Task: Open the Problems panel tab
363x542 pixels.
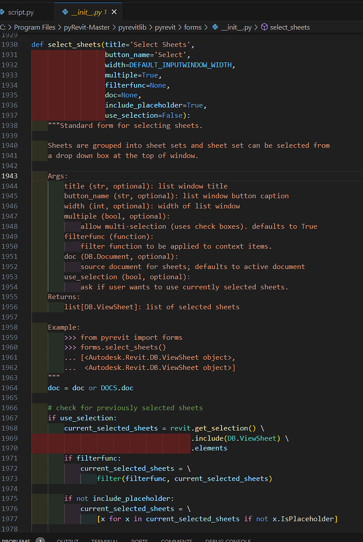Action: pos(15,540)
